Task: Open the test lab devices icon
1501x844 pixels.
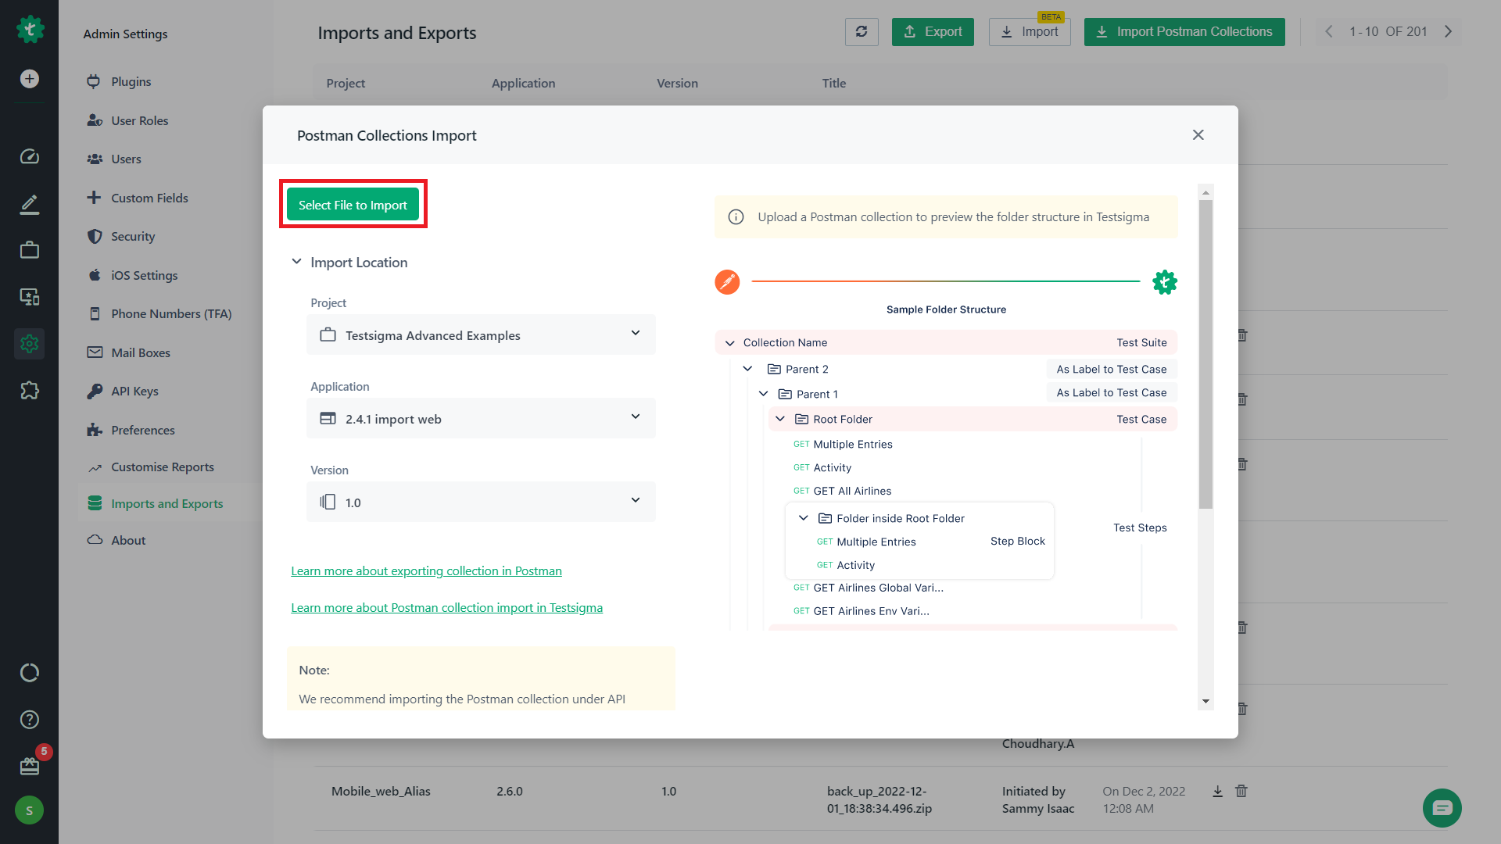Action: click(x=30, y=297)
